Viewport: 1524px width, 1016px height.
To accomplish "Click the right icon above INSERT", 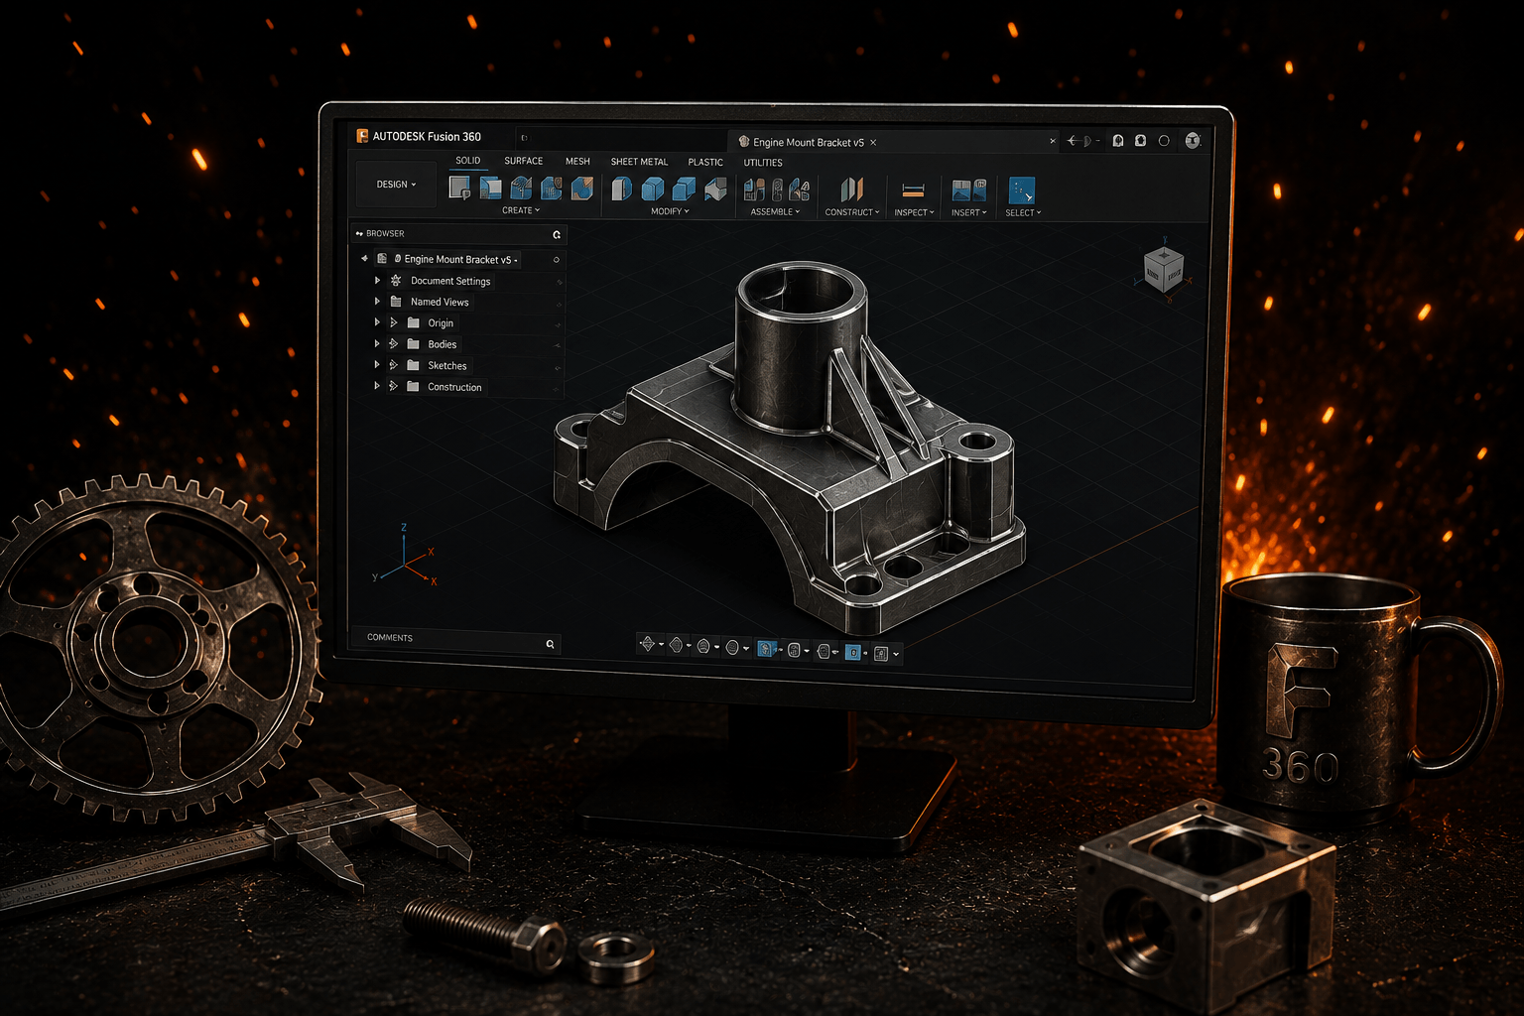I will (x=980, y=189).
